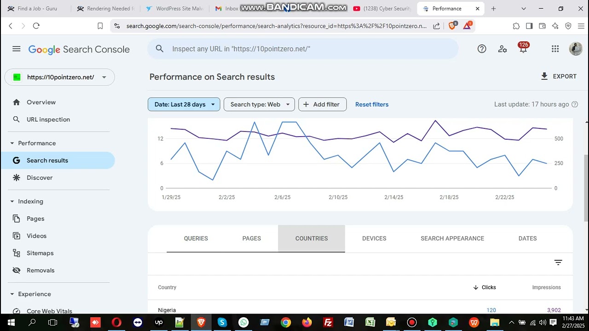The width and height of the screenshot is (589, 331).
Task: Select the Countries tab
Action: pyautogui.click(x=312, y=239)
